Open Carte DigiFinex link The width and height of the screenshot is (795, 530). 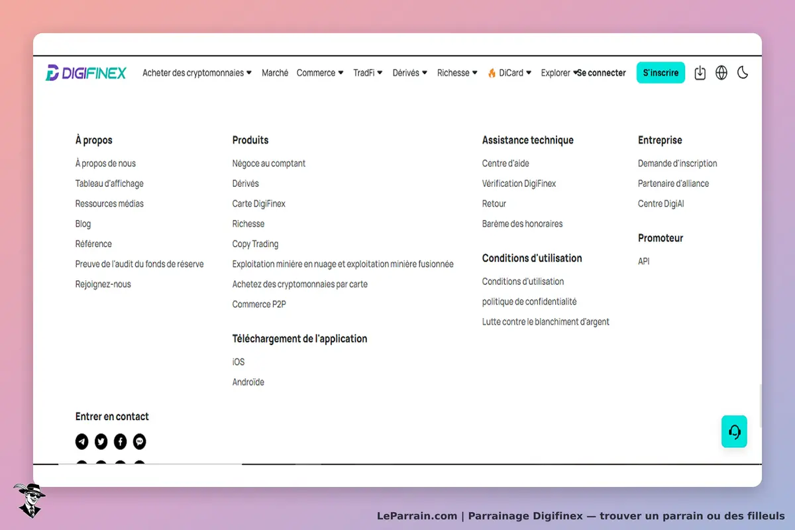[x=258, y=204]
